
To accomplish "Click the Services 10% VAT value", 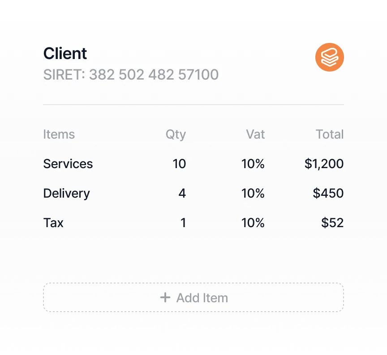I will point(253,164).
